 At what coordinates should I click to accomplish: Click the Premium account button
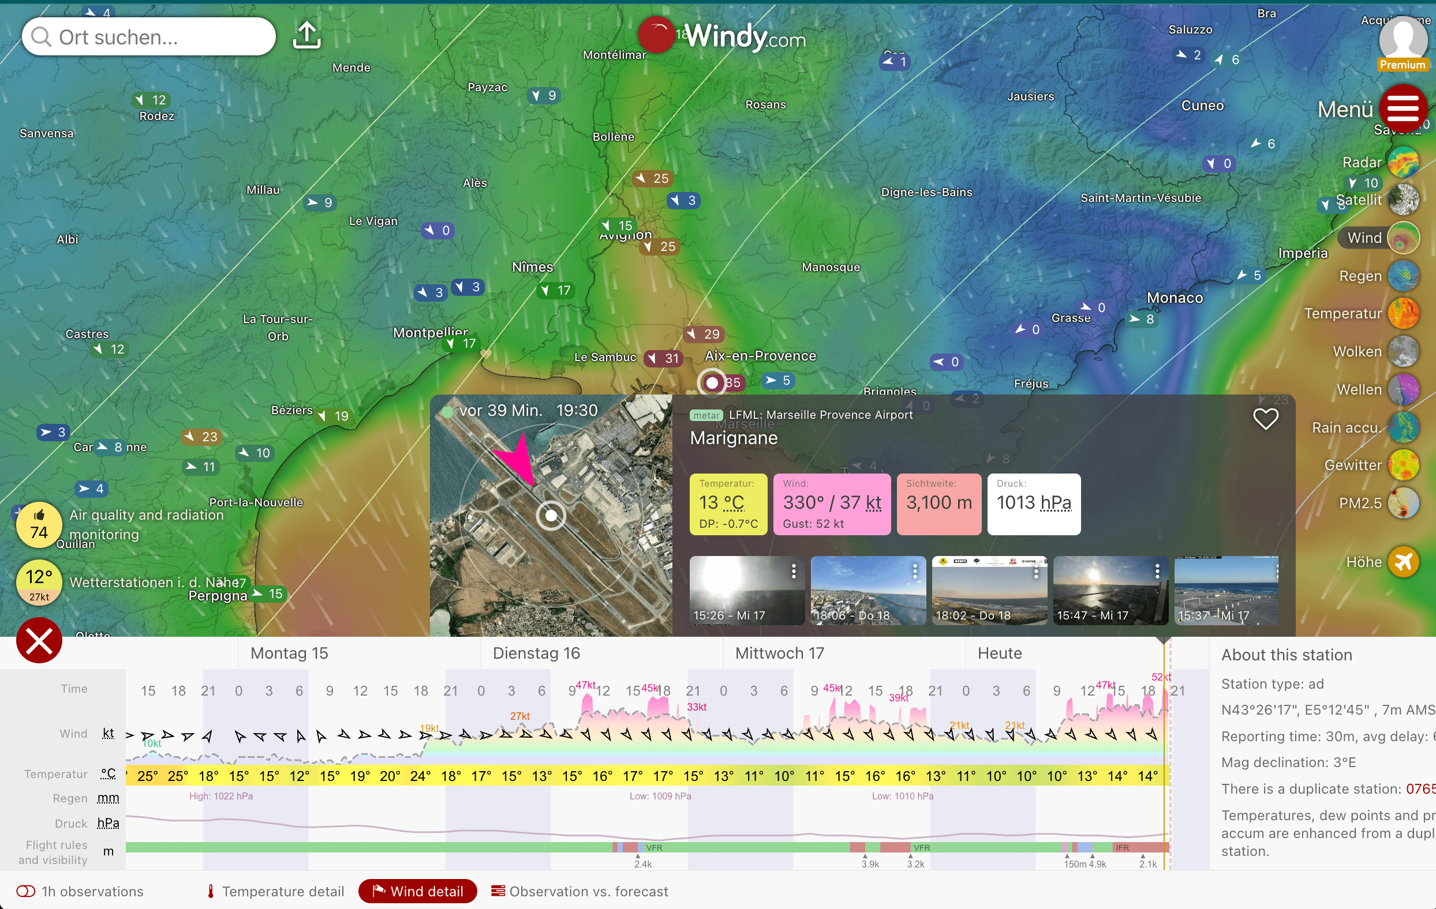tap(1402, 45)
